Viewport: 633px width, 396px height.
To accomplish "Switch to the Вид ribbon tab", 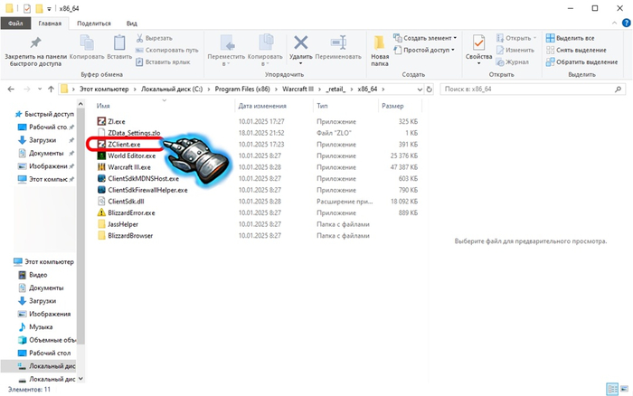I will click(x=132, y=23).
